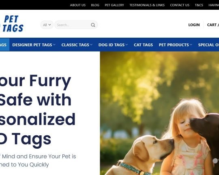Open the Special Offers nav item
Screen dimensions: 219x175
click(x=208, y=45)
